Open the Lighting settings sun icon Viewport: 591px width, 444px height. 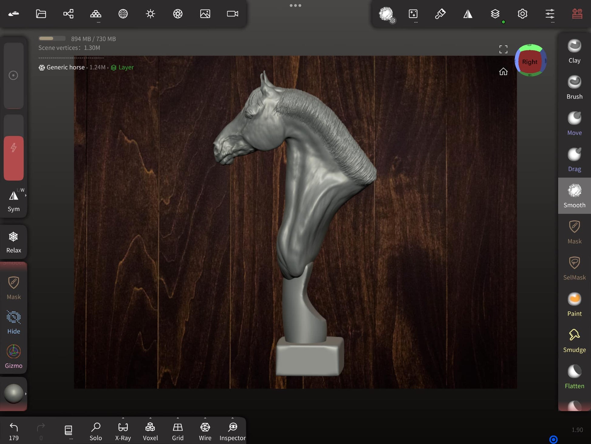[150, 14]
